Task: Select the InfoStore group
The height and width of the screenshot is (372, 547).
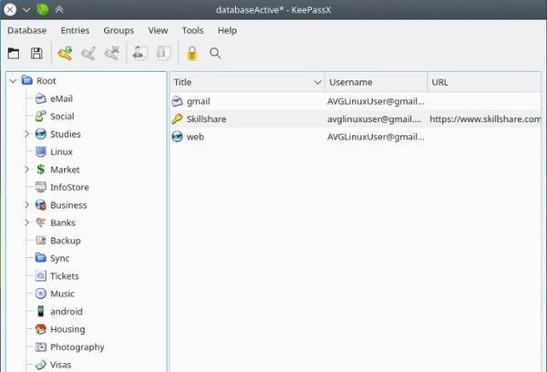Action: pyautogui.click(x=69, y=187)
